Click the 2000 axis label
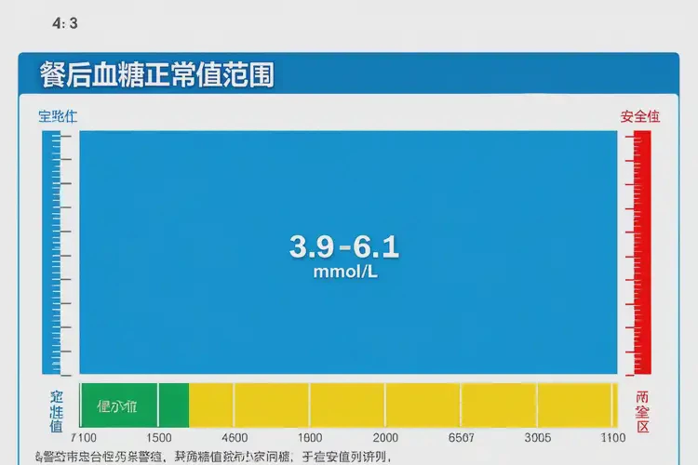698x465 pixels. click(x=385, y=438)
